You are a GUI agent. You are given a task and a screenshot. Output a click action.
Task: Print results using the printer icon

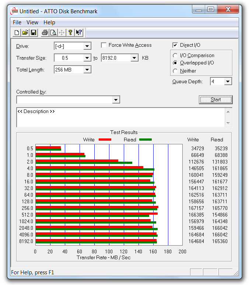click(x=45, y=33)
